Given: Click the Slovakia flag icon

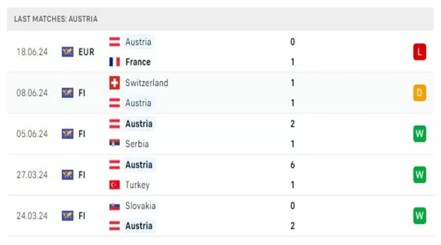Looking at the screenshot, I should point(115,206).
